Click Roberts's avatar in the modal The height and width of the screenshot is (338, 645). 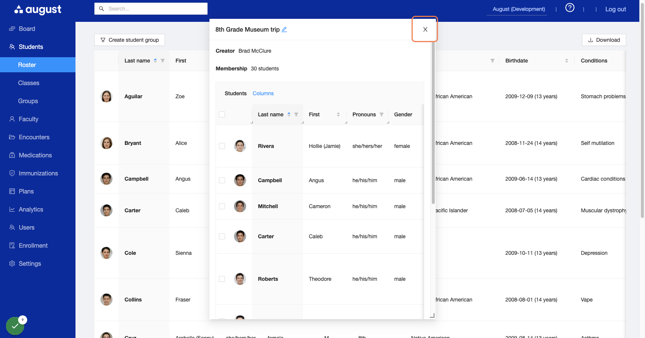point(240,279)
